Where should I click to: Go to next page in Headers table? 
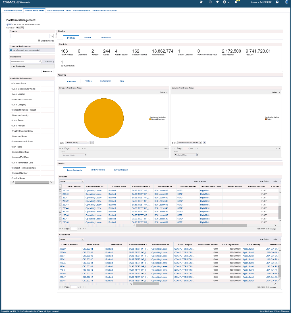[83, 229]
